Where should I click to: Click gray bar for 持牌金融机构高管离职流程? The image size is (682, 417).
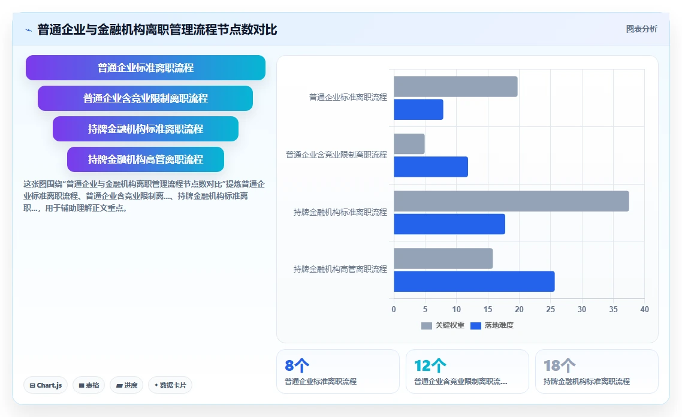coord(443,259)
